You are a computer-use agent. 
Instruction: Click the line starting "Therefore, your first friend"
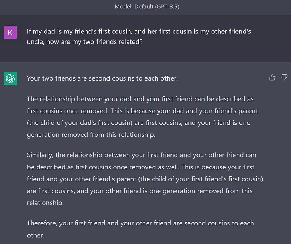tap(140, 223)
